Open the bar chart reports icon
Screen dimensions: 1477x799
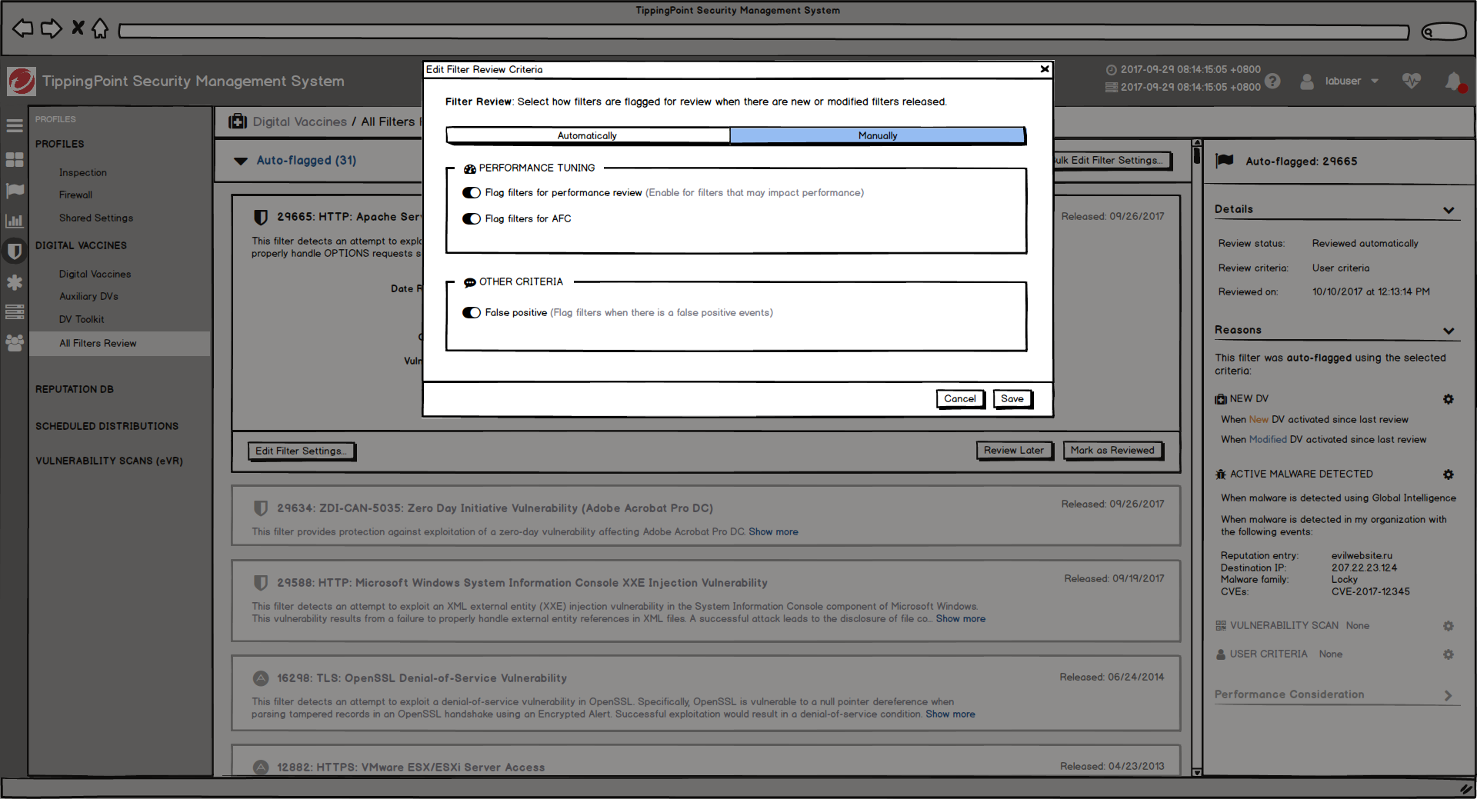tap(15, 221)
